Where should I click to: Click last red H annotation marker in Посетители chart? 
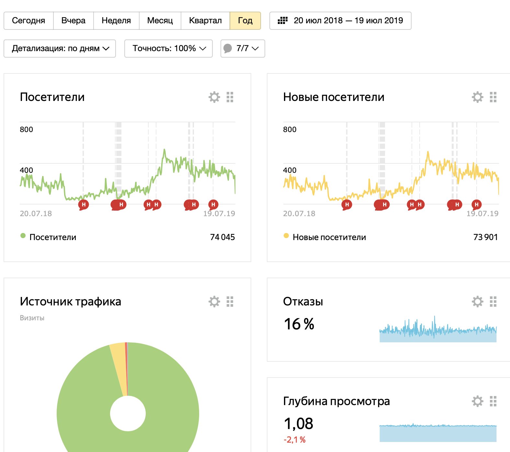pos(213,205)
